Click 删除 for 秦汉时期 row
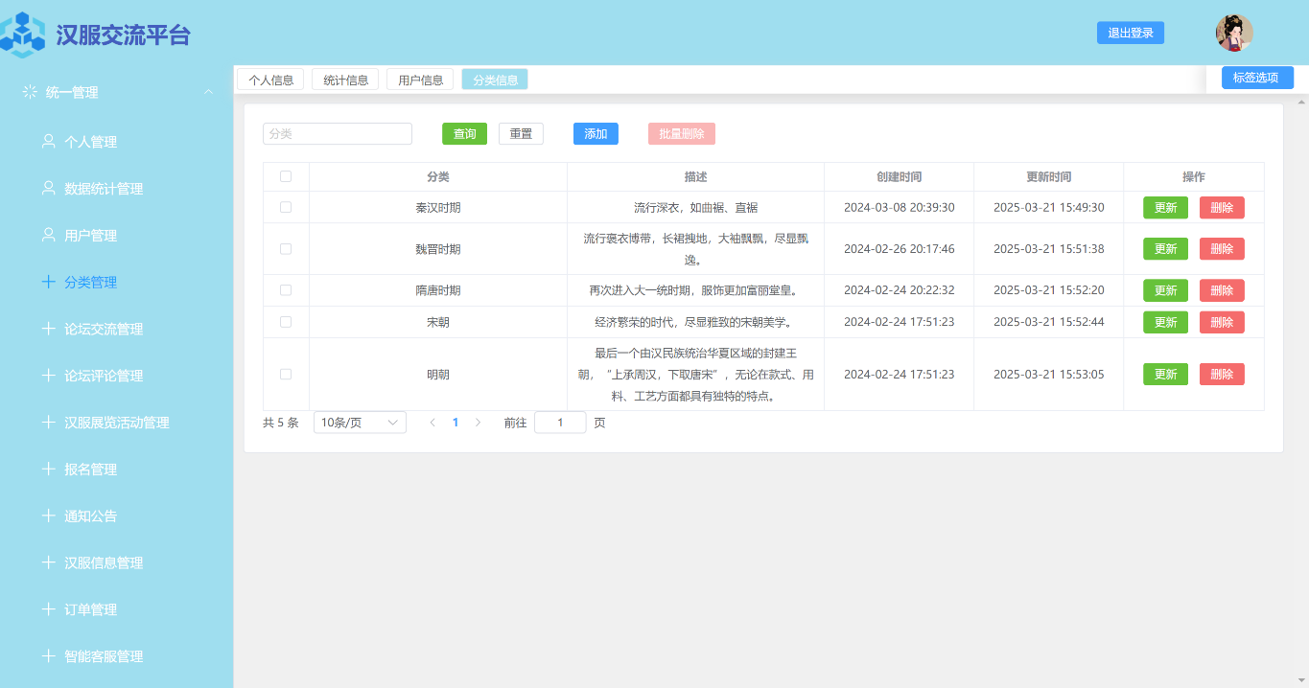The height and width of the screenshot is (688, 1309). 1222,208
